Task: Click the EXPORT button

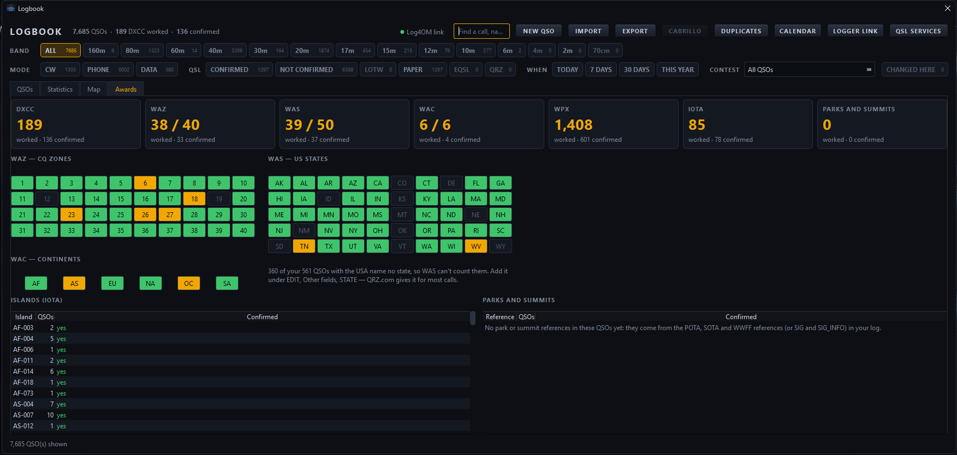Action: [635, 31]
